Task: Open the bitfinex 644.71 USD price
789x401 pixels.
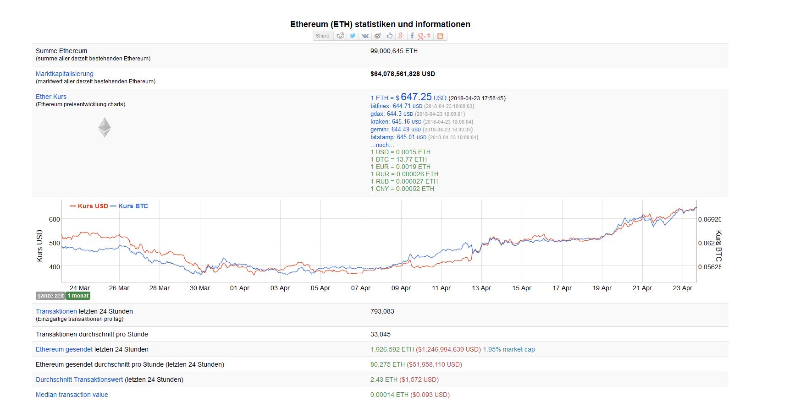Action: pyautogui.click(x=396, y=106)
